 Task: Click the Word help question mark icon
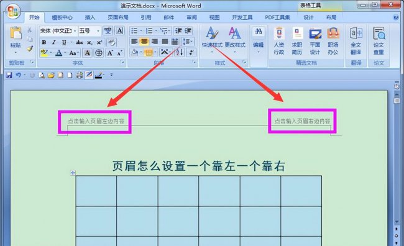click(x=396, y=17)
